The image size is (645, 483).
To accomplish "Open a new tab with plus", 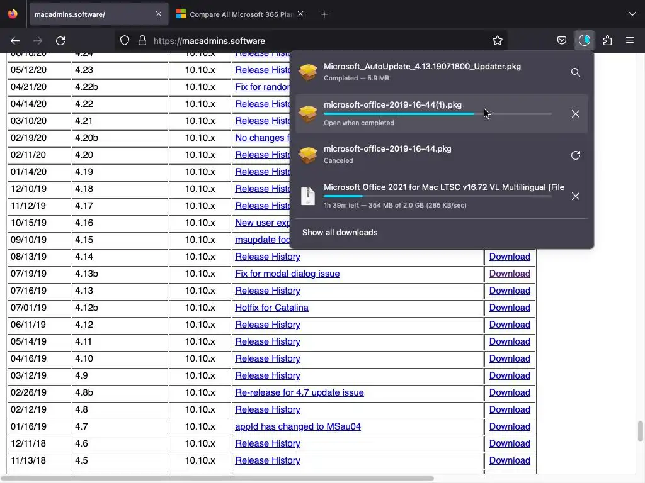I will coord(324,14).
